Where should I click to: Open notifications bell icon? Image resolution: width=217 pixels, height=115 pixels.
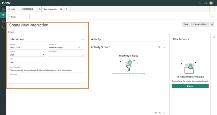(206, 3)
